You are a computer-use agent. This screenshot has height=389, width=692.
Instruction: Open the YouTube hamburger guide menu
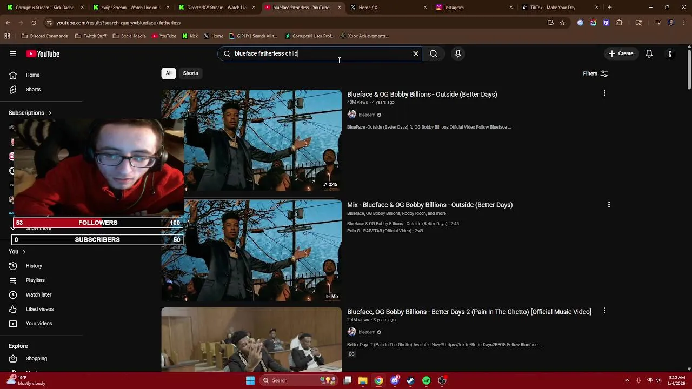pyautogui.click(x=13, y=53)
